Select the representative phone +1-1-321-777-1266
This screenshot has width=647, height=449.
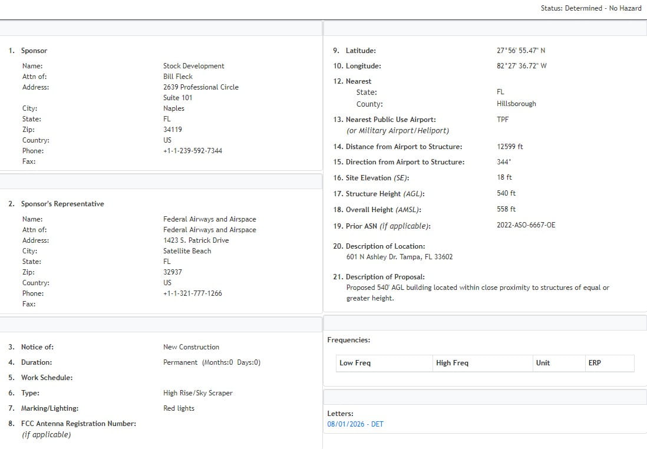(x=192, y=293)
